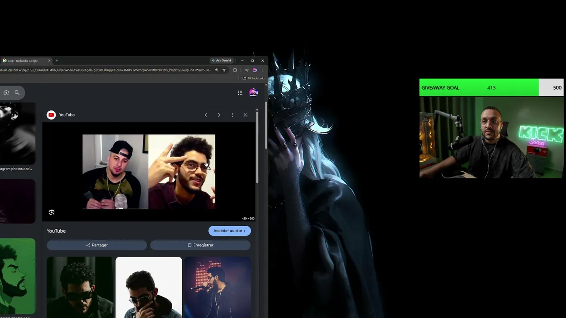Image resolution: width=566 pixels, height=318 pixels.
Task: Click the Ask Gemini button
Action: 221,61
